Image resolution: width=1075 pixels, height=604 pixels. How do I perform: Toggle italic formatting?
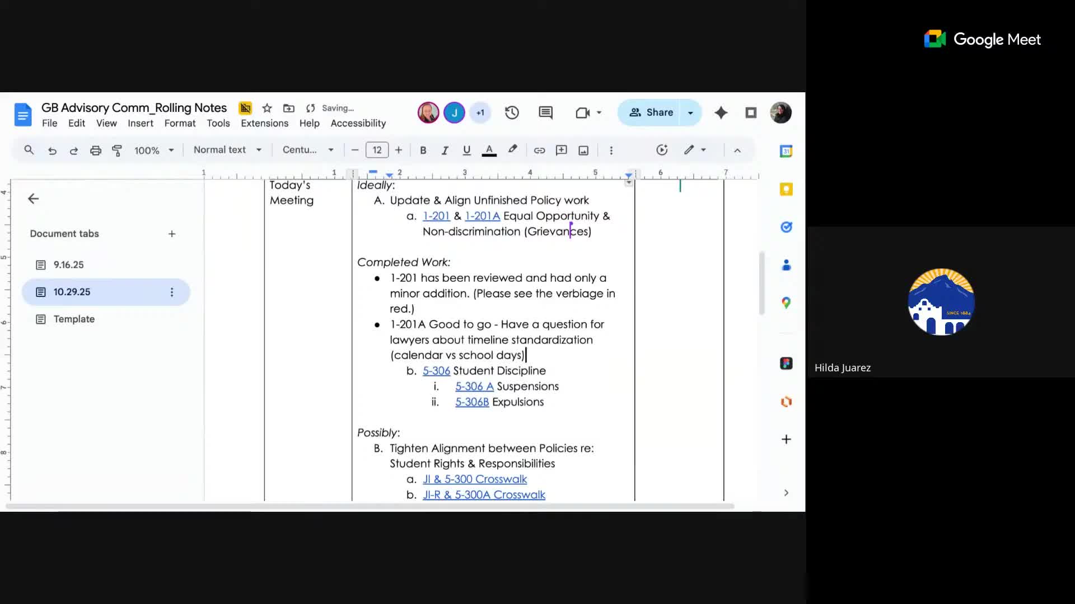point(445,150)
